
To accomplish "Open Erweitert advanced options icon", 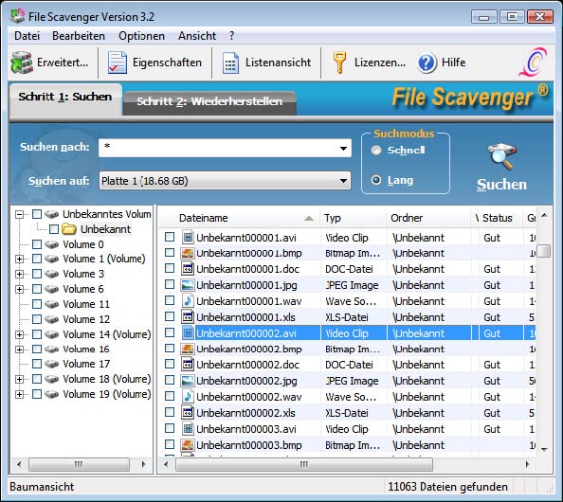I will coord(22,63).
